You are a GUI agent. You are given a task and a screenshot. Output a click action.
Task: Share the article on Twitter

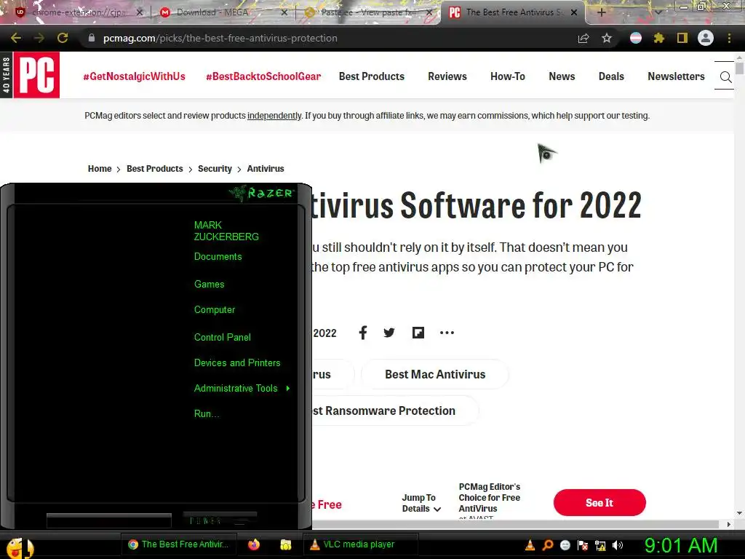coord(389,333)
